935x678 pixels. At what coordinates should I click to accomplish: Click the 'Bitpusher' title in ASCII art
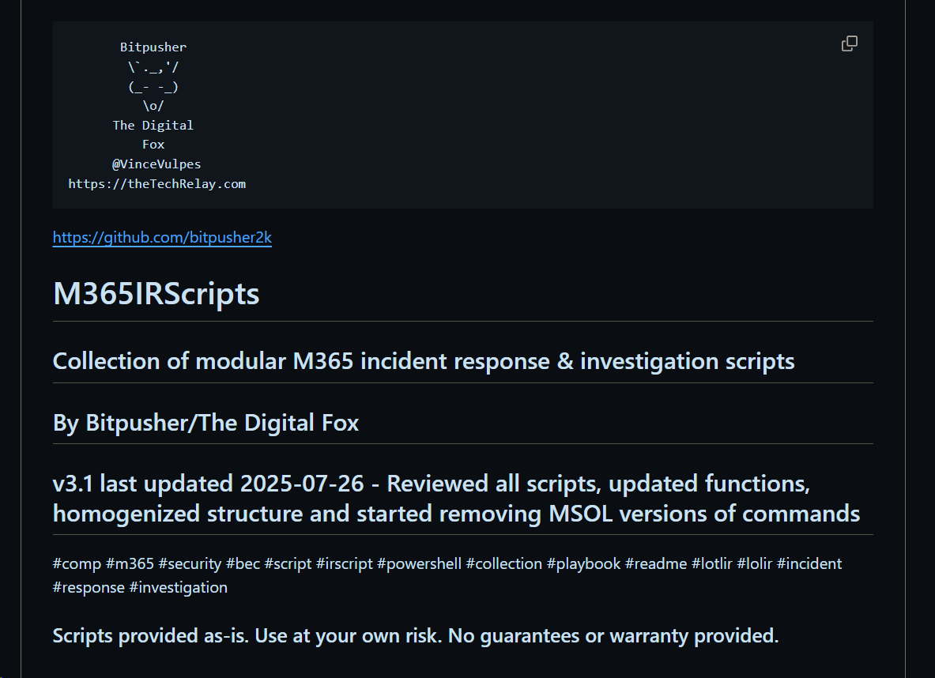coord(153,47)
